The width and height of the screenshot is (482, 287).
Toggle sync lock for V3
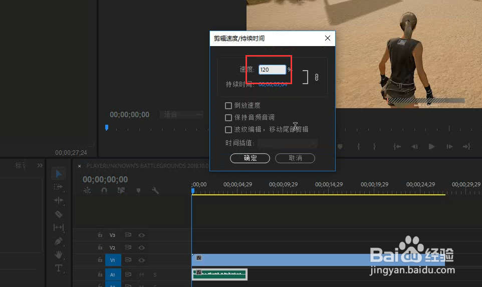pyautogui.click(x=128, y=235)
